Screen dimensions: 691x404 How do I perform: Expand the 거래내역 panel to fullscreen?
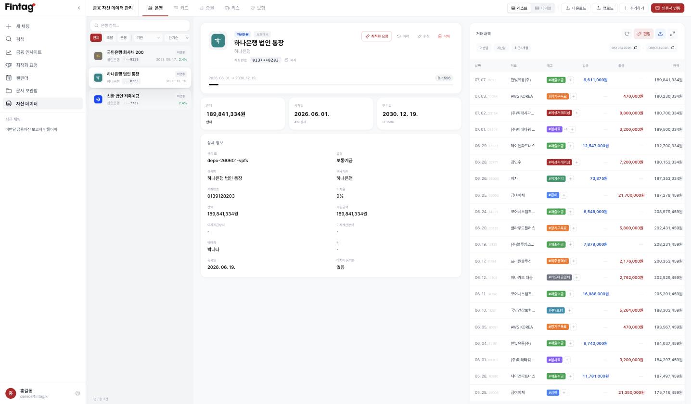point(673,34)
